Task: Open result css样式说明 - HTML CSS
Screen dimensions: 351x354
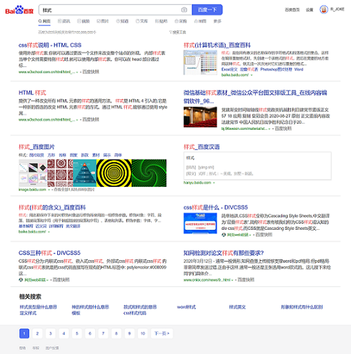Action: [50, 45]
